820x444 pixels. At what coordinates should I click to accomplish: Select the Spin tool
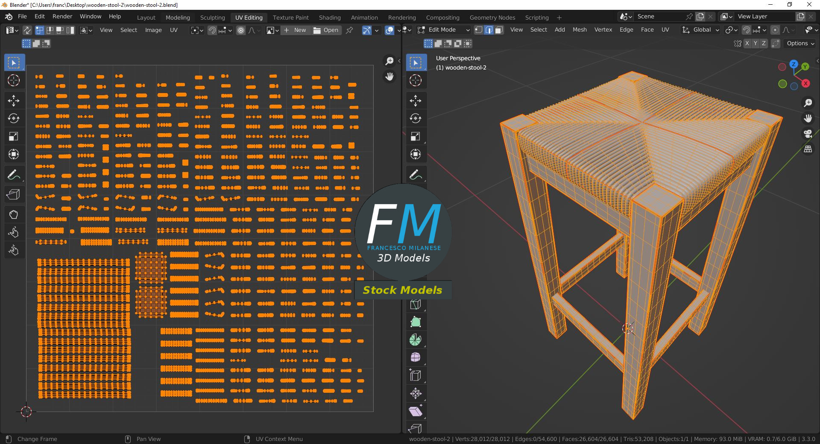coord(416,340)
